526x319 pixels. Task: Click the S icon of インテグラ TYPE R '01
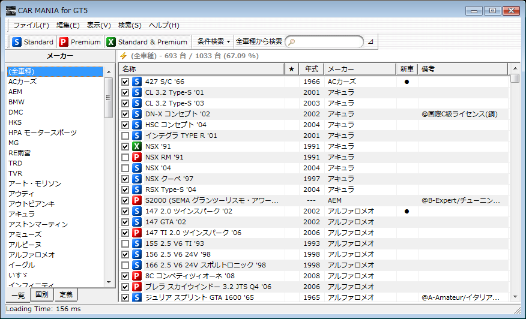(136, 136)
